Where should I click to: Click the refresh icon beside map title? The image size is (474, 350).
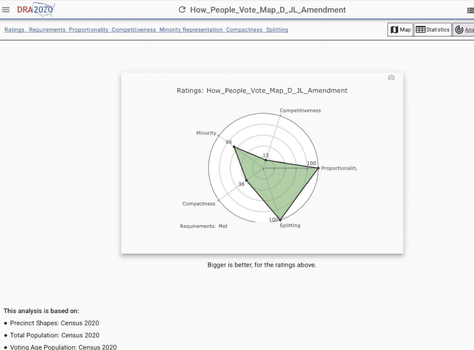[182, 10]
